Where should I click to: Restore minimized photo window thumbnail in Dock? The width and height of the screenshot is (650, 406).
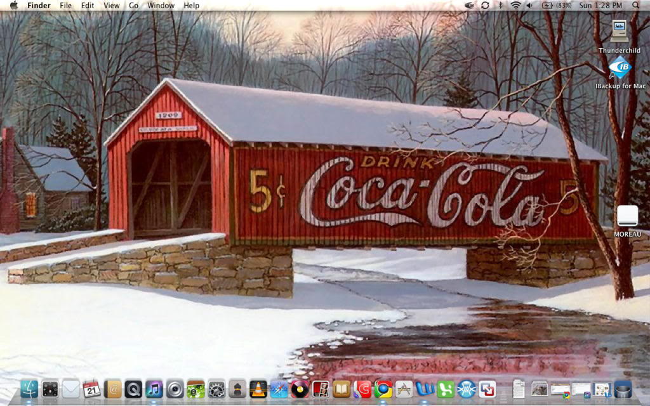pyautogui.click(x=540, y=389)
